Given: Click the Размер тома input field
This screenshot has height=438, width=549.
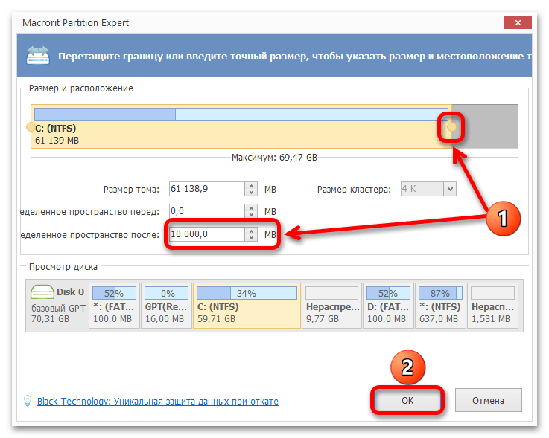Looking at the screenshot, I should click(207, 189).
